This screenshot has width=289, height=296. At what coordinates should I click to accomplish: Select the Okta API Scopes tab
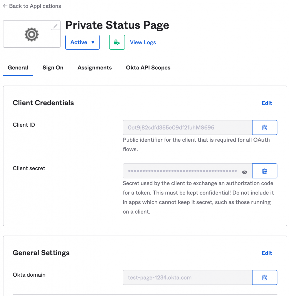pyautogui.click(x=148, y=68)
